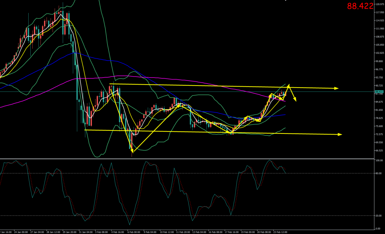This screenshot has width=385, height=234.
Task: Click the projected upward arrow tip touching resistance
Action: pos(288,85)
